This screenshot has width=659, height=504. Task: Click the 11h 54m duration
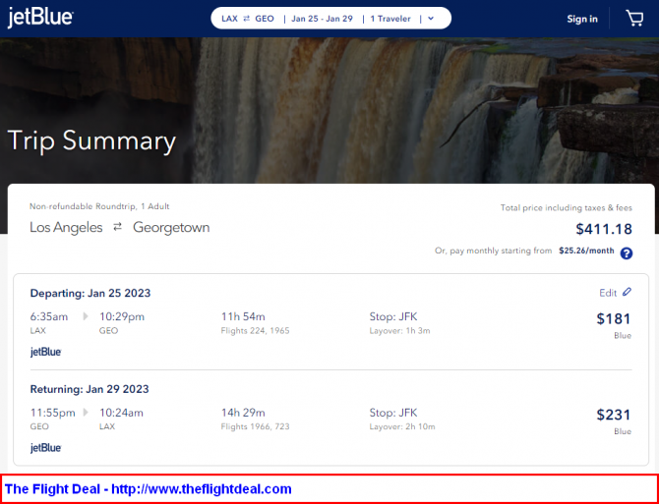243,316
